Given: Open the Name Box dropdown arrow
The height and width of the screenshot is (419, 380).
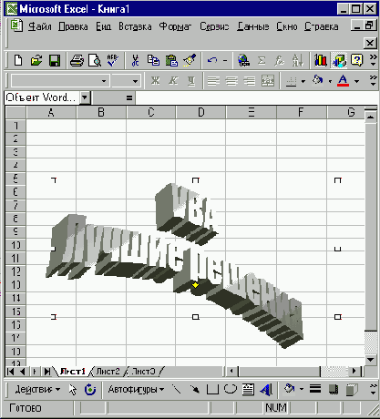Looking at the screenshot, I should [x=85, y=97].
